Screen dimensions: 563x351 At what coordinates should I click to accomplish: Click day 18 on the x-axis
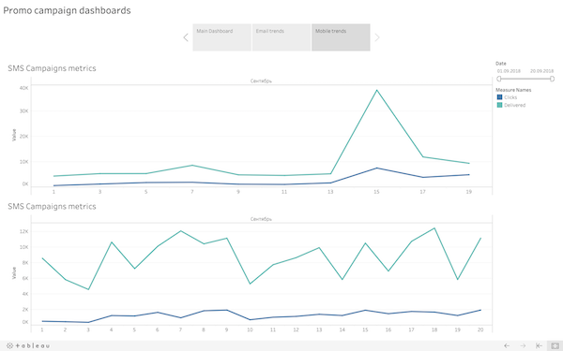click(x=434, y=329)
